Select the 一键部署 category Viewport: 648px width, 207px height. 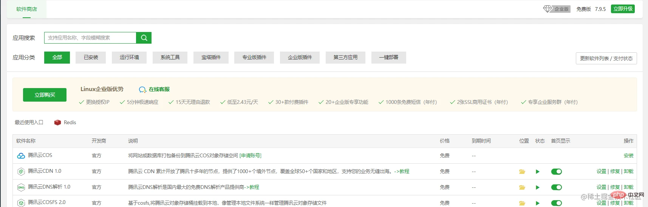click(x=389, y=58)
